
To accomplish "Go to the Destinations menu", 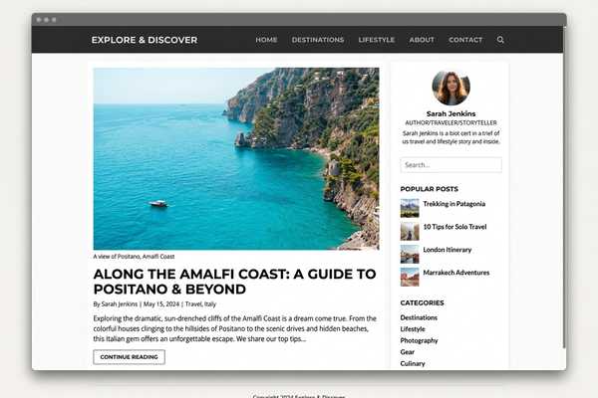I will [318, 40].
